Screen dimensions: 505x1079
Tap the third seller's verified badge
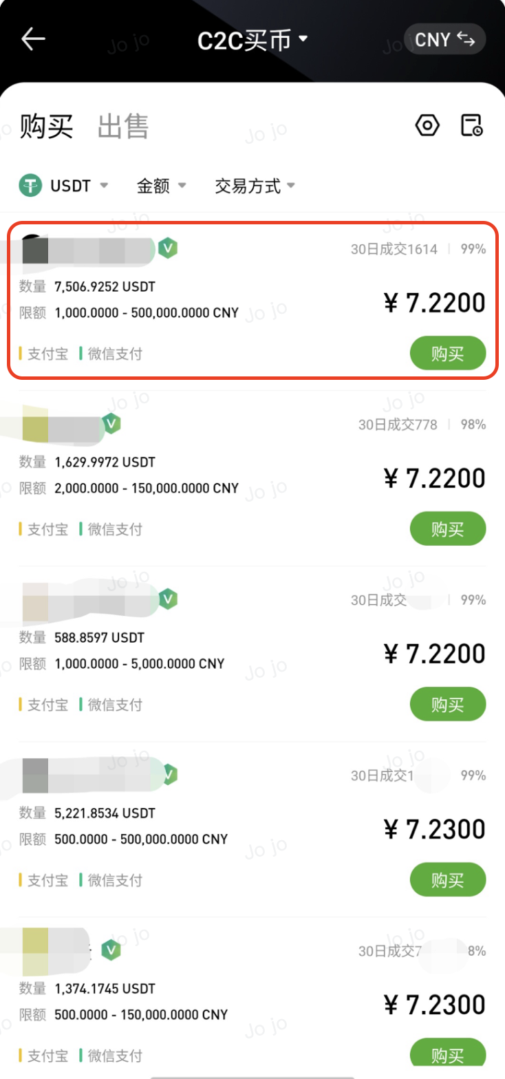point(168,599)
